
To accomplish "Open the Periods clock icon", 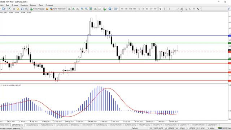I will coord(110,9).
